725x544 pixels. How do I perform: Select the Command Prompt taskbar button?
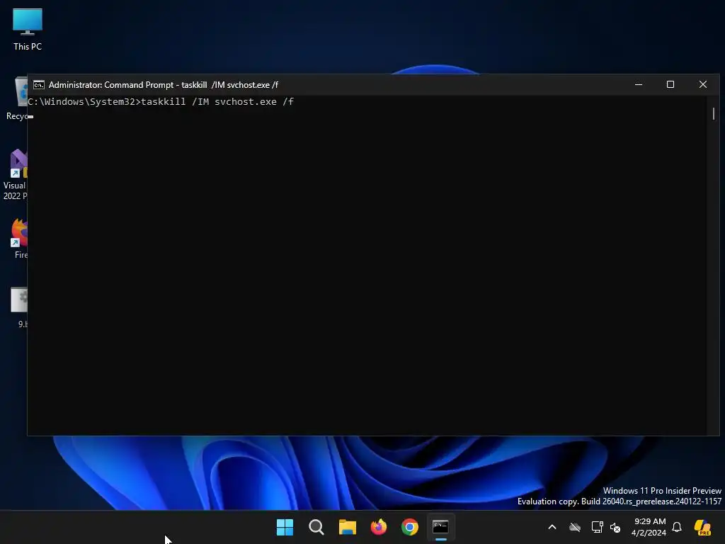(440, 527)
